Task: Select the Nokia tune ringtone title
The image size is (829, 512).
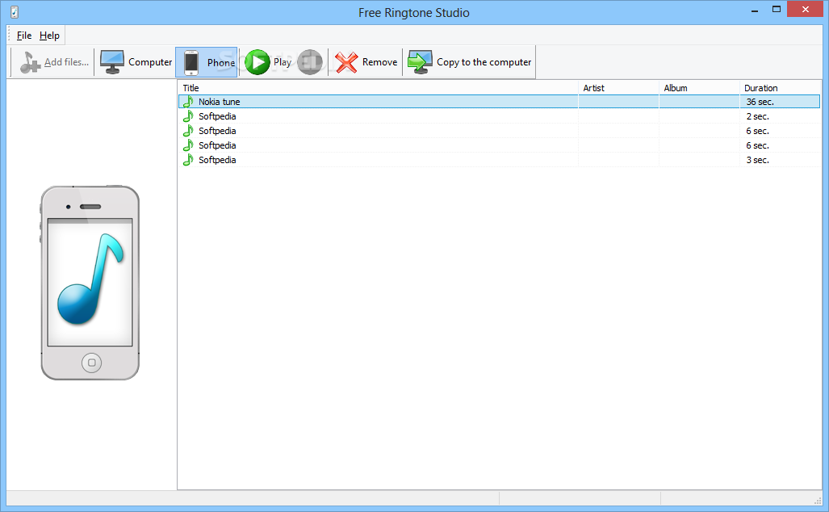Action: [220, 102]
